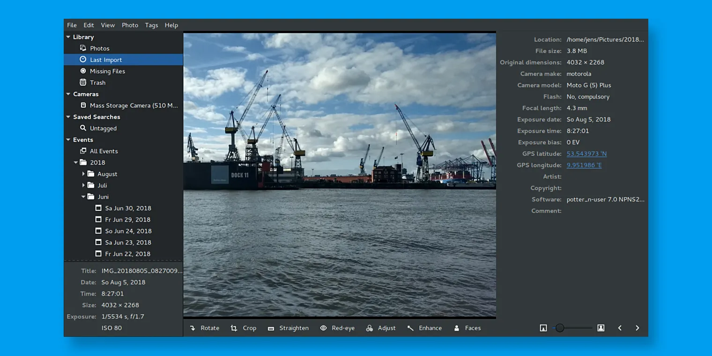Select the Untagged saved search
The width and height of the screenshot is (712, 356).
tap(104, 128)
